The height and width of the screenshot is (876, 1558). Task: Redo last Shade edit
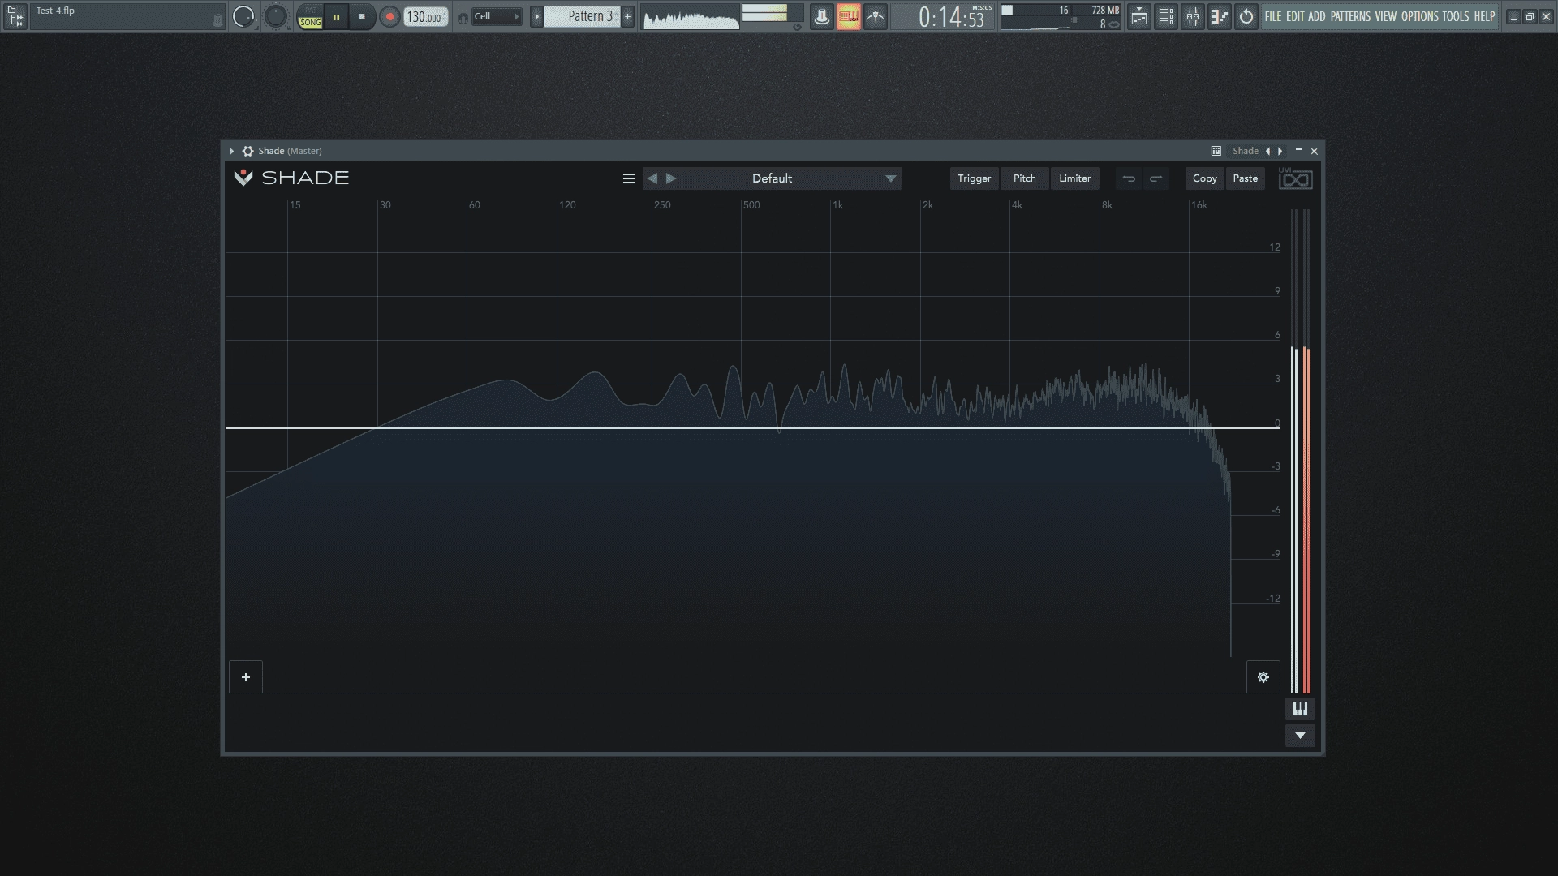[x=1156, y=178]
